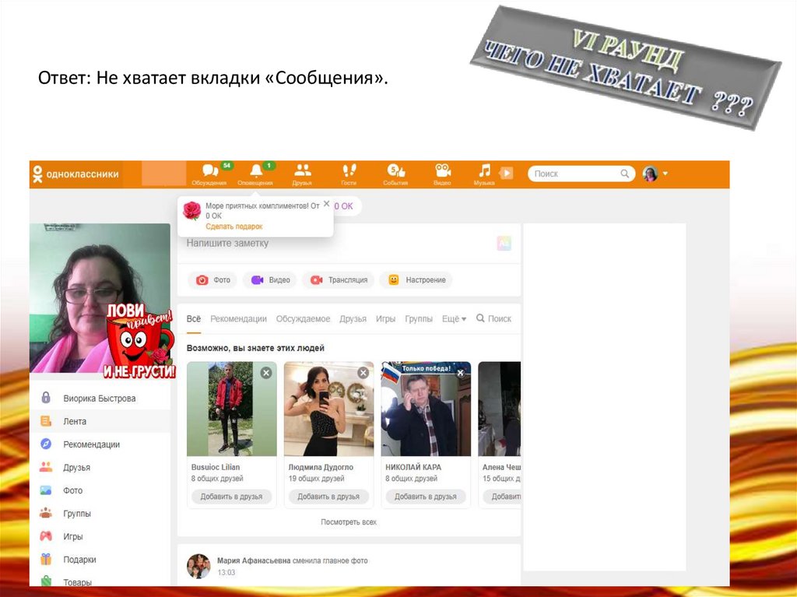Click the gift box icon beside Подарки
The height and width of the screenshot is (597, 797).
coord(46,560)
